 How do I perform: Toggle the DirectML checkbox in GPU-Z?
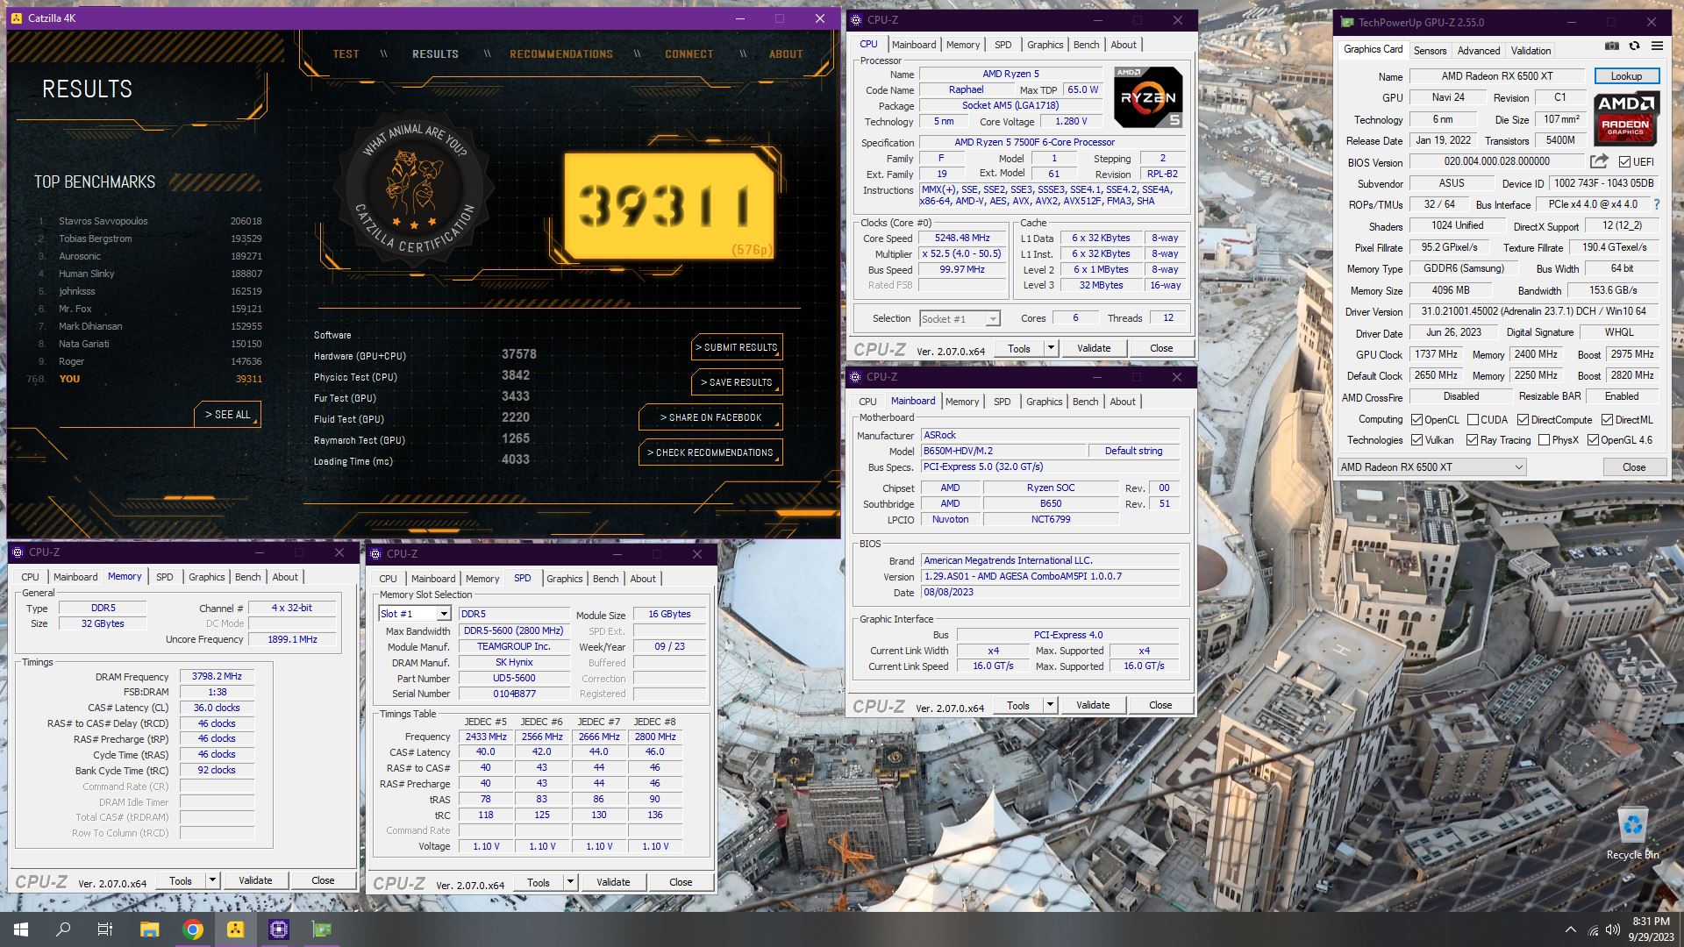(x=1607, y=420)
